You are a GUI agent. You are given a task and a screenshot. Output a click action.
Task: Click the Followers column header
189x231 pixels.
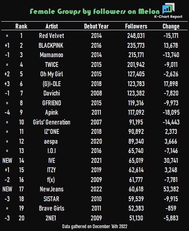point(136,27)
